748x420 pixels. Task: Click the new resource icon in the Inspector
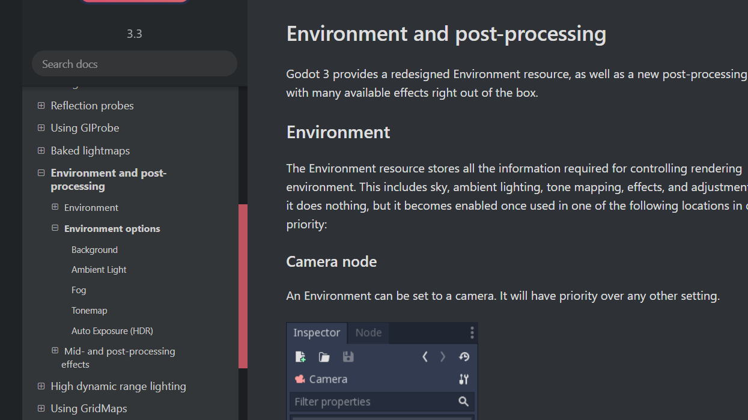pyautogui.click(x=300, y=356)
